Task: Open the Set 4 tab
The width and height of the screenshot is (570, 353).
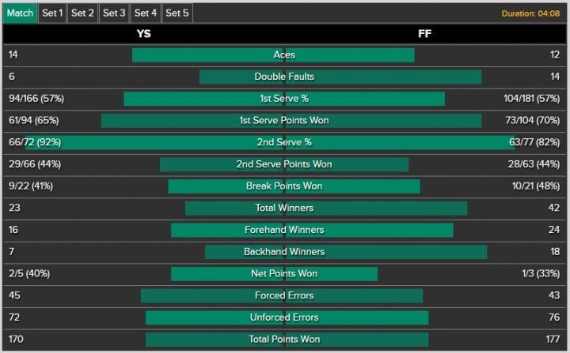Action: (x=146, y=13)
